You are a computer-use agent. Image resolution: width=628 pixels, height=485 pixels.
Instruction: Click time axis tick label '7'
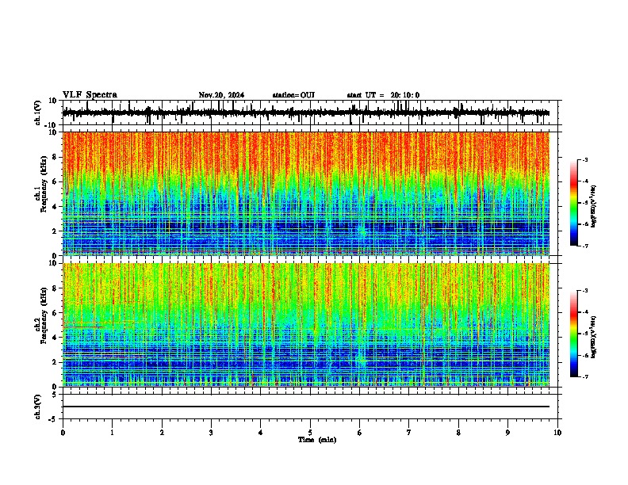coord(409,433)
